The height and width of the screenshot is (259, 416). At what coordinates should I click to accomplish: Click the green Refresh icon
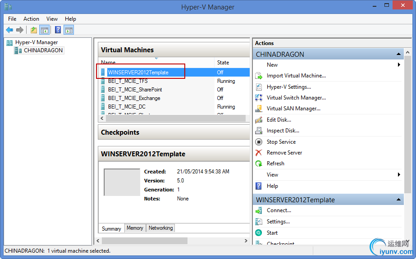(259, 164)
